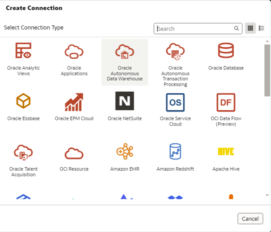Select the Apache Hive connection icon
Viewport: 271px width, 232px height.
pyautogui.click(x=226, y=152)
